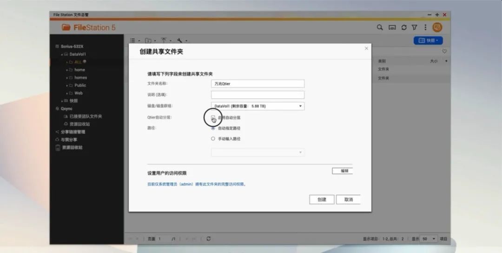Click the blue admin access rights notice

[197, 184]
